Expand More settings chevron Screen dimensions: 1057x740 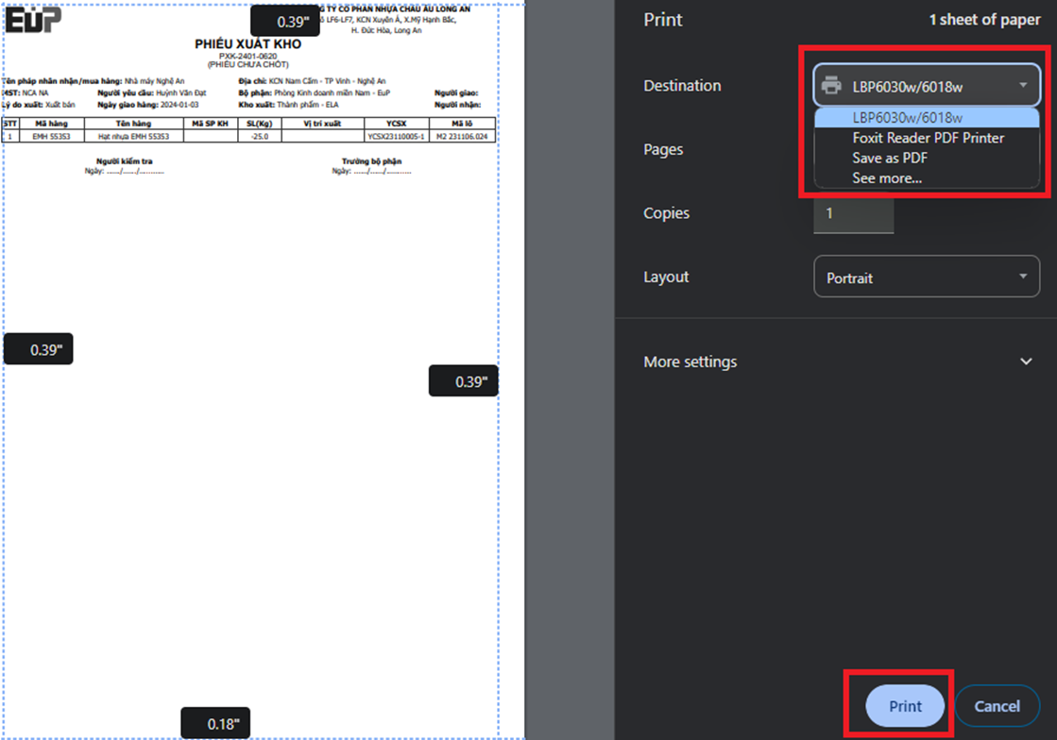point(1026,362)
